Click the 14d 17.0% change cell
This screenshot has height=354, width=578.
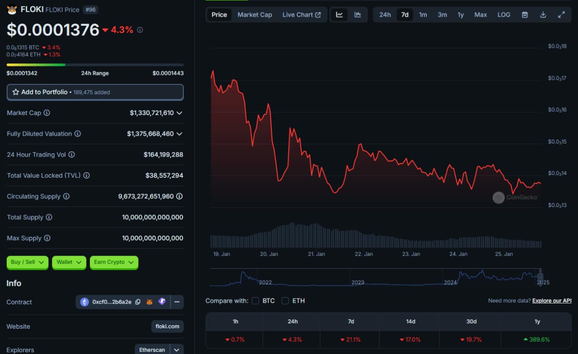(410, 340)
